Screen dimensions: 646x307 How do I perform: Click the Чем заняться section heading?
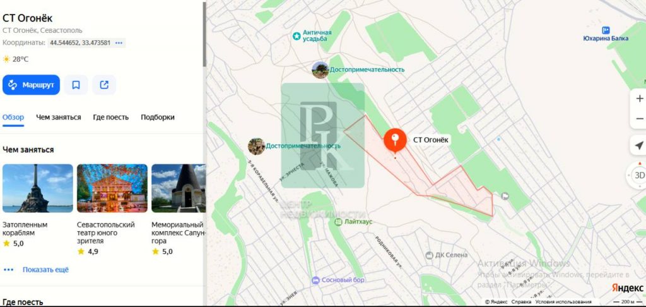click(28, 149)
